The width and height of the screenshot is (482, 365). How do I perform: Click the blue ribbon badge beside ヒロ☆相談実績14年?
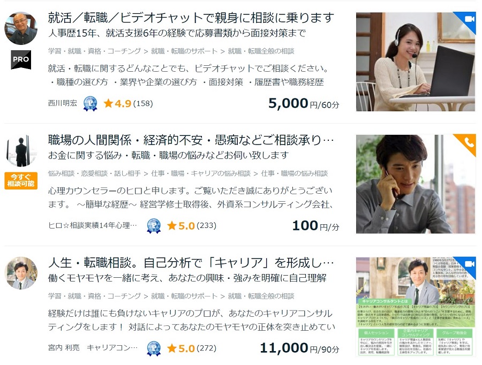(154, 226)
